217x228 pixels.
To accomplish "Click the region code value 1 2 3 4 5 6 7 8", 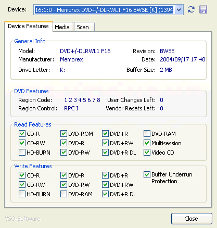I will pos(82,100).
